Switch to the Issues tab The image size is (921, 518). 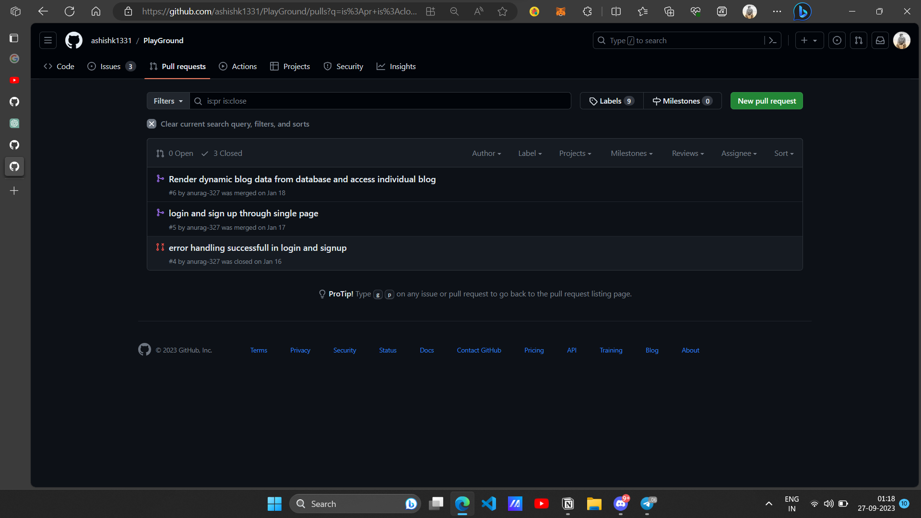point(109,66)
